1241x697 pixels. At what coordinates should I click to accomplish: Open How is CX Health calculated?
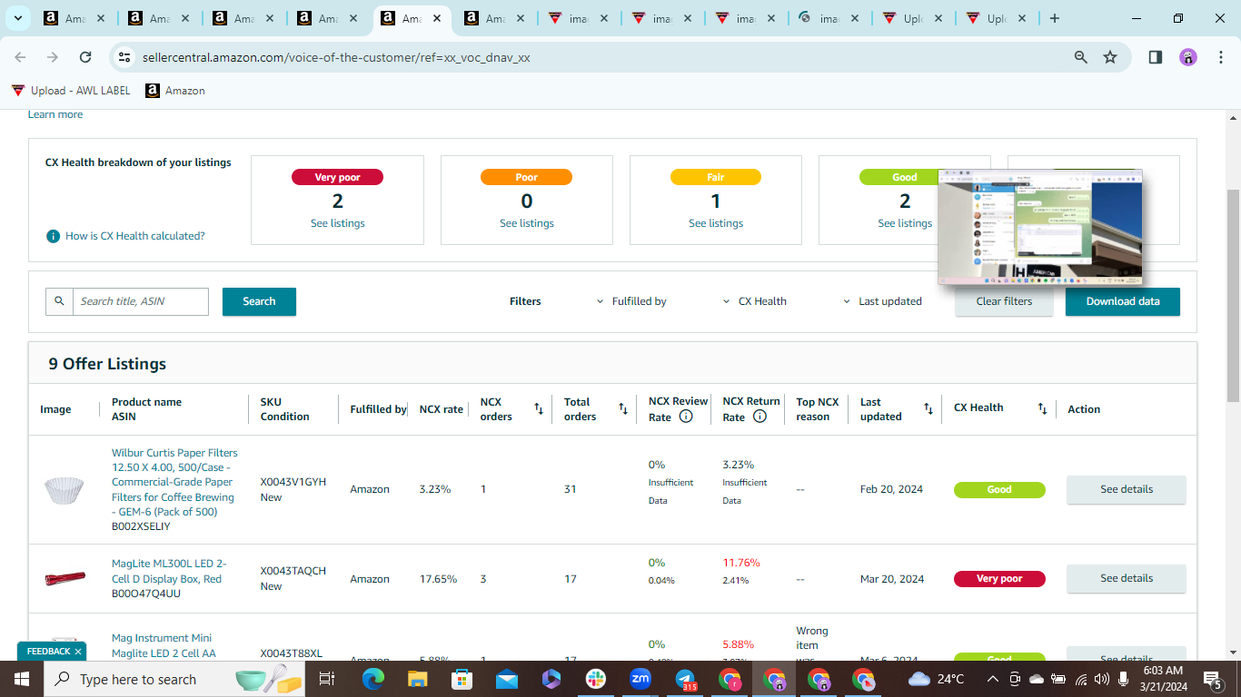(x=135, y=236)
